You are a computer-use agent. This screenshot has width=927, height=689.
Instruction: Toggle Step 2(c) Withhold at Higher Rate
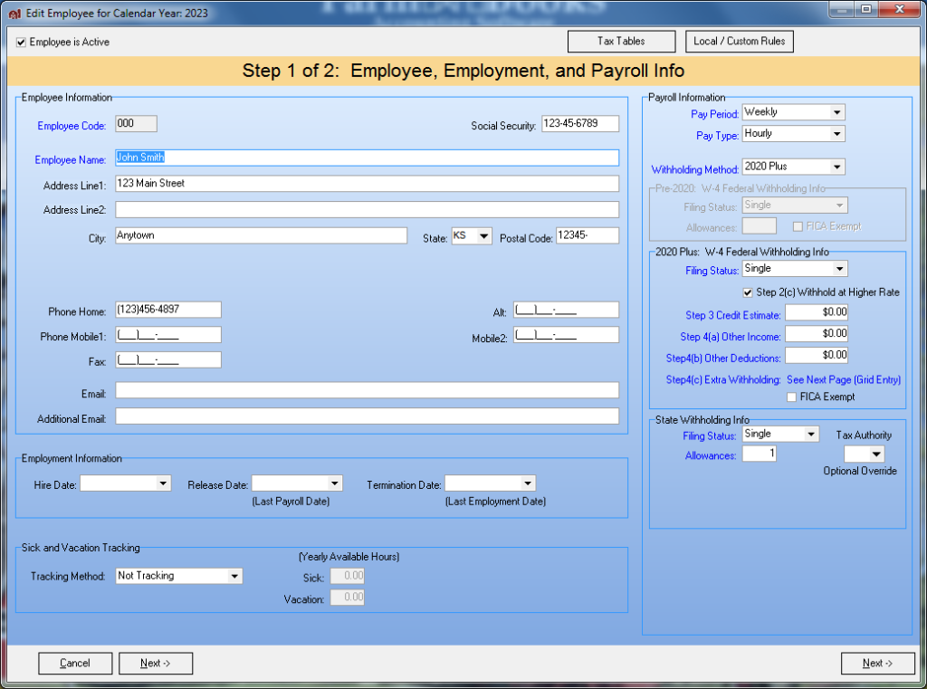tap(749, 292)
